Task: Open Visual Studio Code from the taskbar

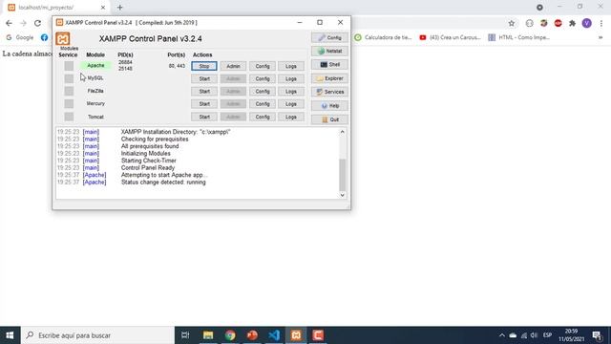Action: pos(274,335)
